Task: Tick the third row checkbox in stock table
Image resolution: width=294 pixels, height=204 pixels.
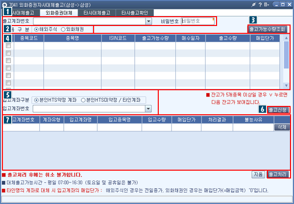Action: tap(8, 60)
